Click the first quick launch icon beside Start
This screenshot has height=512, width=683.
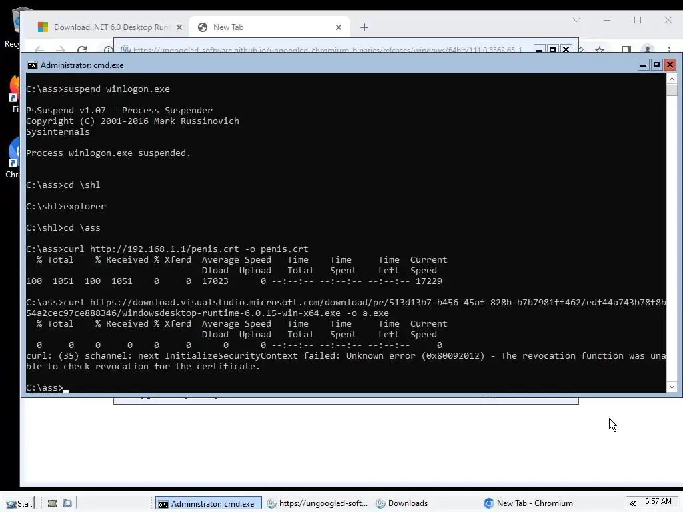point(52,503)
